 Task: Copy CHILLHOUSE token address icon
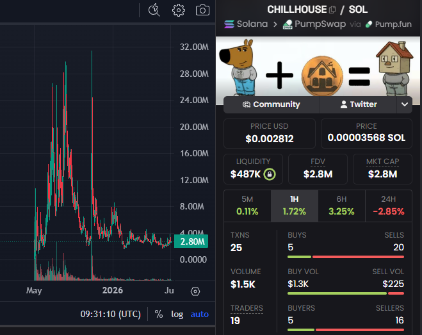[x=332, y=10]
